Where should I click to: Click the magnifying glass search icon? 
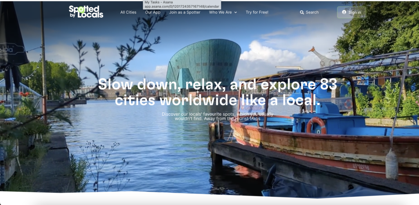pos(302,12)
